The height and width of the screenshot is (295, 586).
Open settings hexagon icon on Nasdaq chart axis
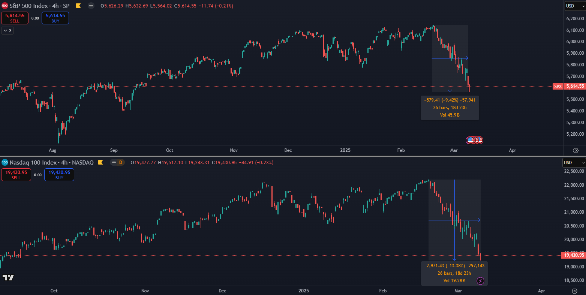tap(574, 291)
